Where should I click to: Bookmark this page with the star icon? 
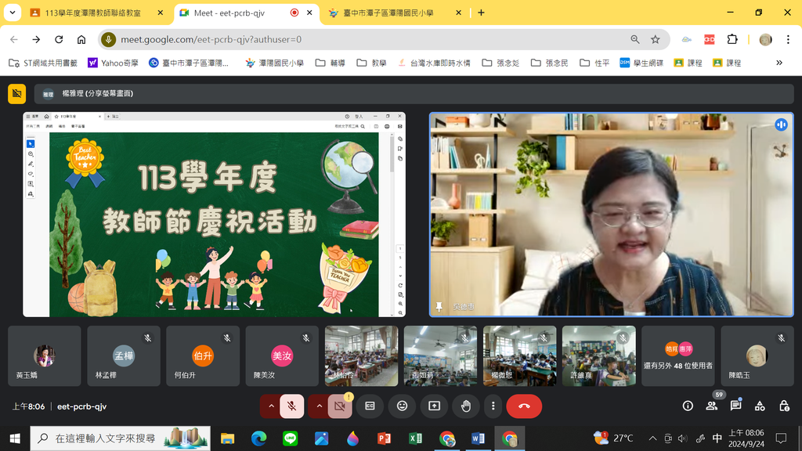point(656,39)
